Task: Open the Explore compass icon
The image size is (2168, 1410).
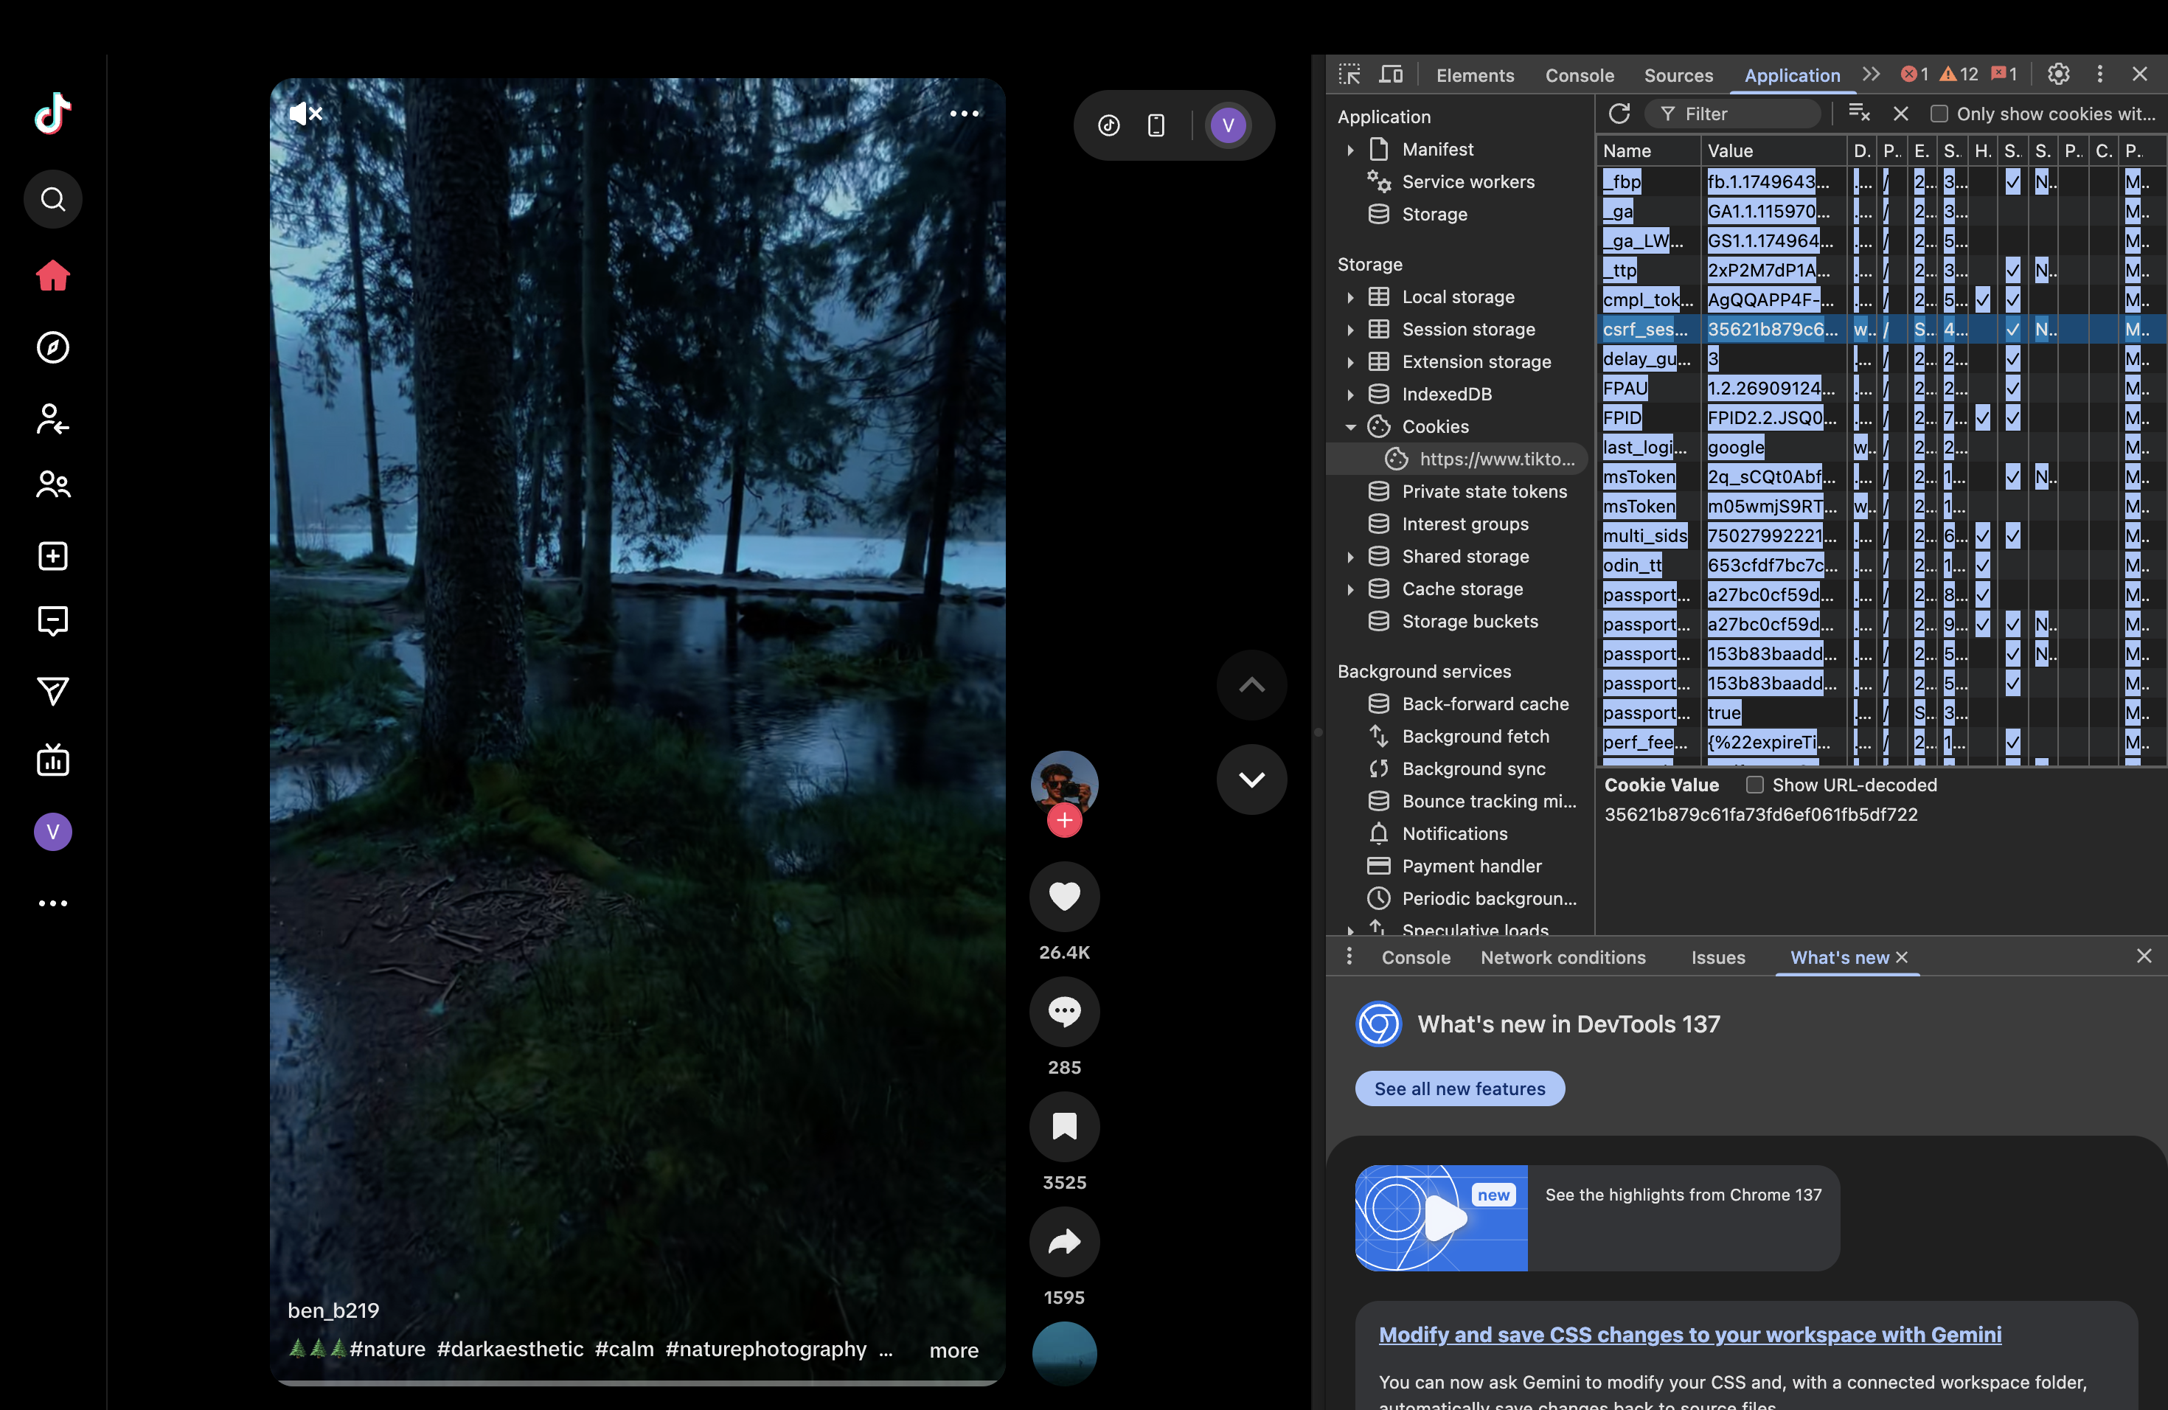Action: pyautogui.click(x=53, y=347)
